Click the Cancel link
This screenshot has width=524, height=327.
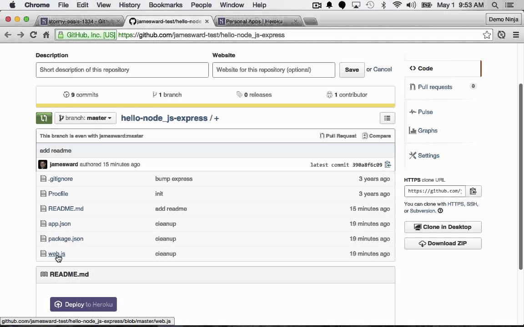click(382, 69)
